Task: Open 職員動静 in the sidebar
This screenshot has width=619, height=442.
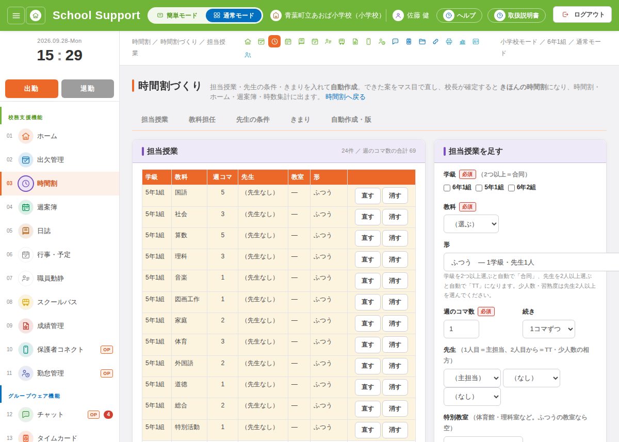Action: (x=60, y=279)
